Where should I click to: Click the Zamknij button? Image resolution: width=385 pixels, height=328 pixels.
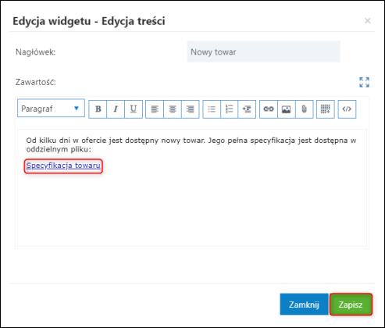304,305
